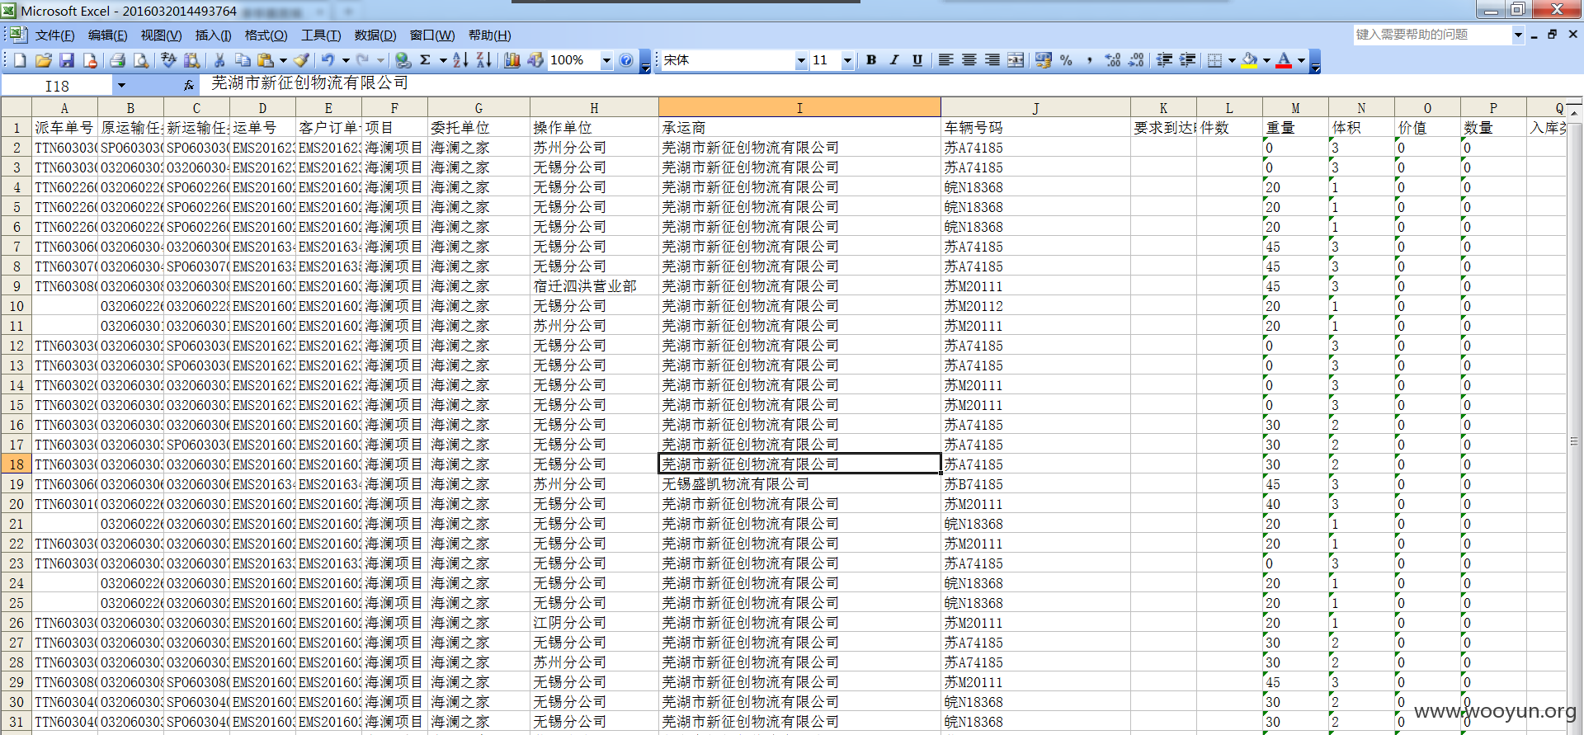The width and height of the screenshot is (1584, 735).
Task: Open the Name Box dropdown arrow
Action: click(121, 85)
